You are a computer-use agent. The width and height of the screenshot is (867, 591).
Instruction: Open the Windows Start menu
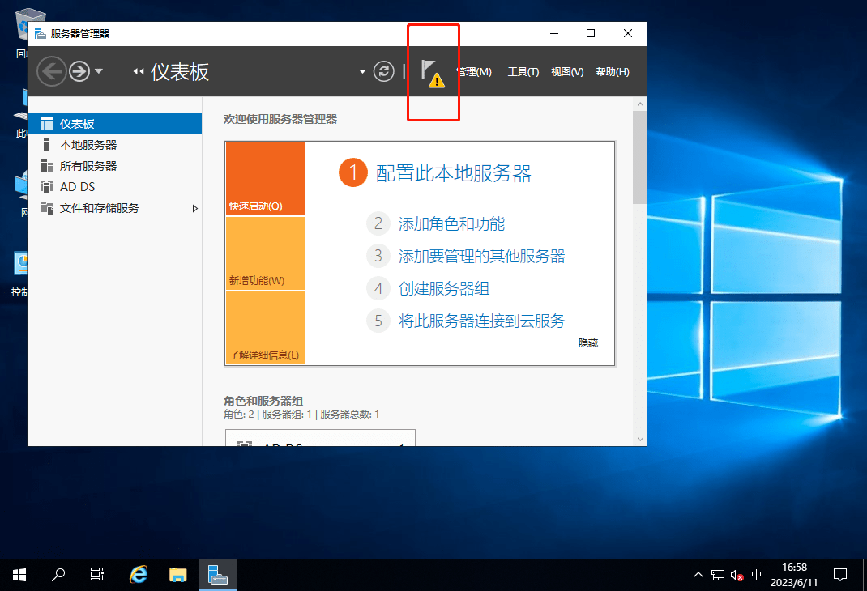[19, 575]
